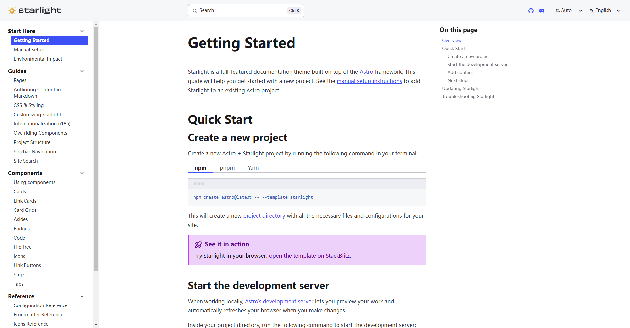The width and height of the screenshot is (630, 328).
Task: Focus the Search input field
Action: (x=246, y=11)
